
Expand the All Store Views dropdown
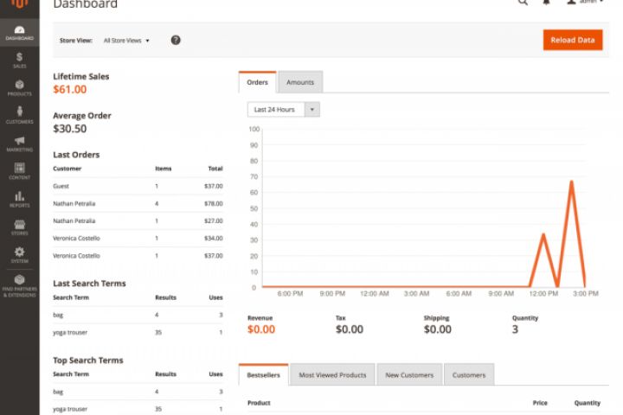(126, 41)
